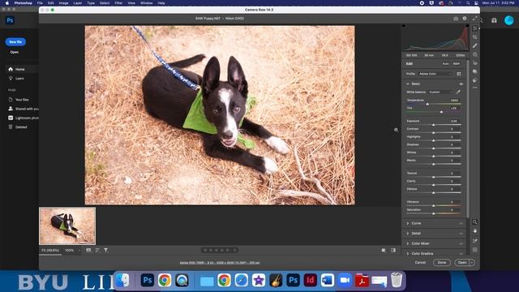This screenshot has height=292, width=519.
Task: Open the Window menu
Action: [x=146, y=3]
